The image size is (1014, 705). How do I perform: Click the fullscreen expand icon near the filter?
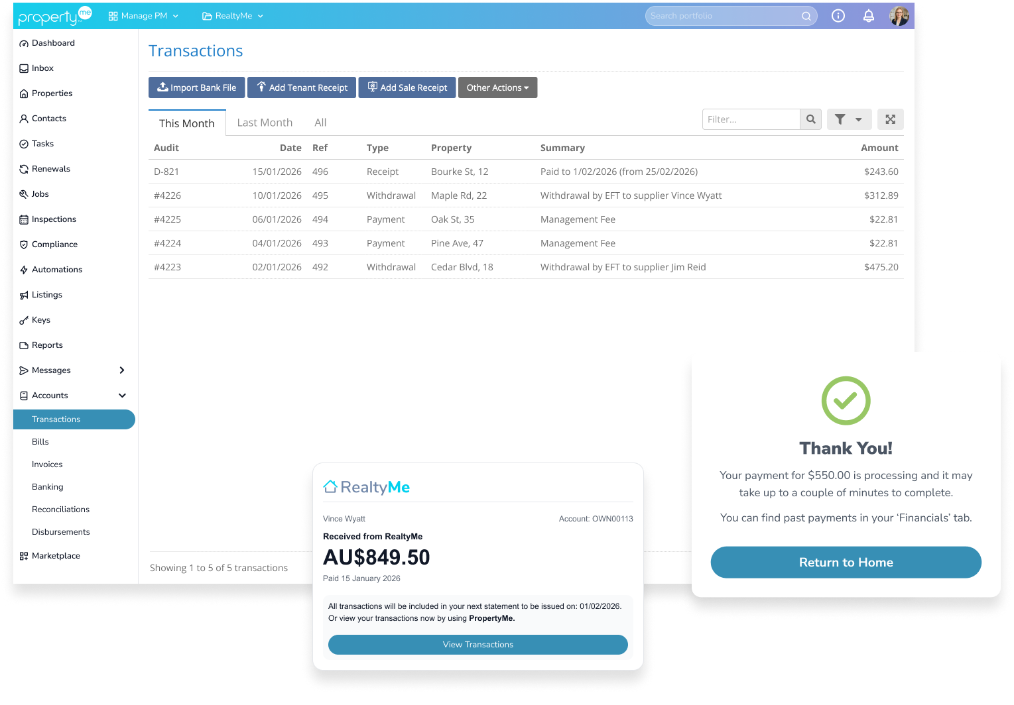890,119
